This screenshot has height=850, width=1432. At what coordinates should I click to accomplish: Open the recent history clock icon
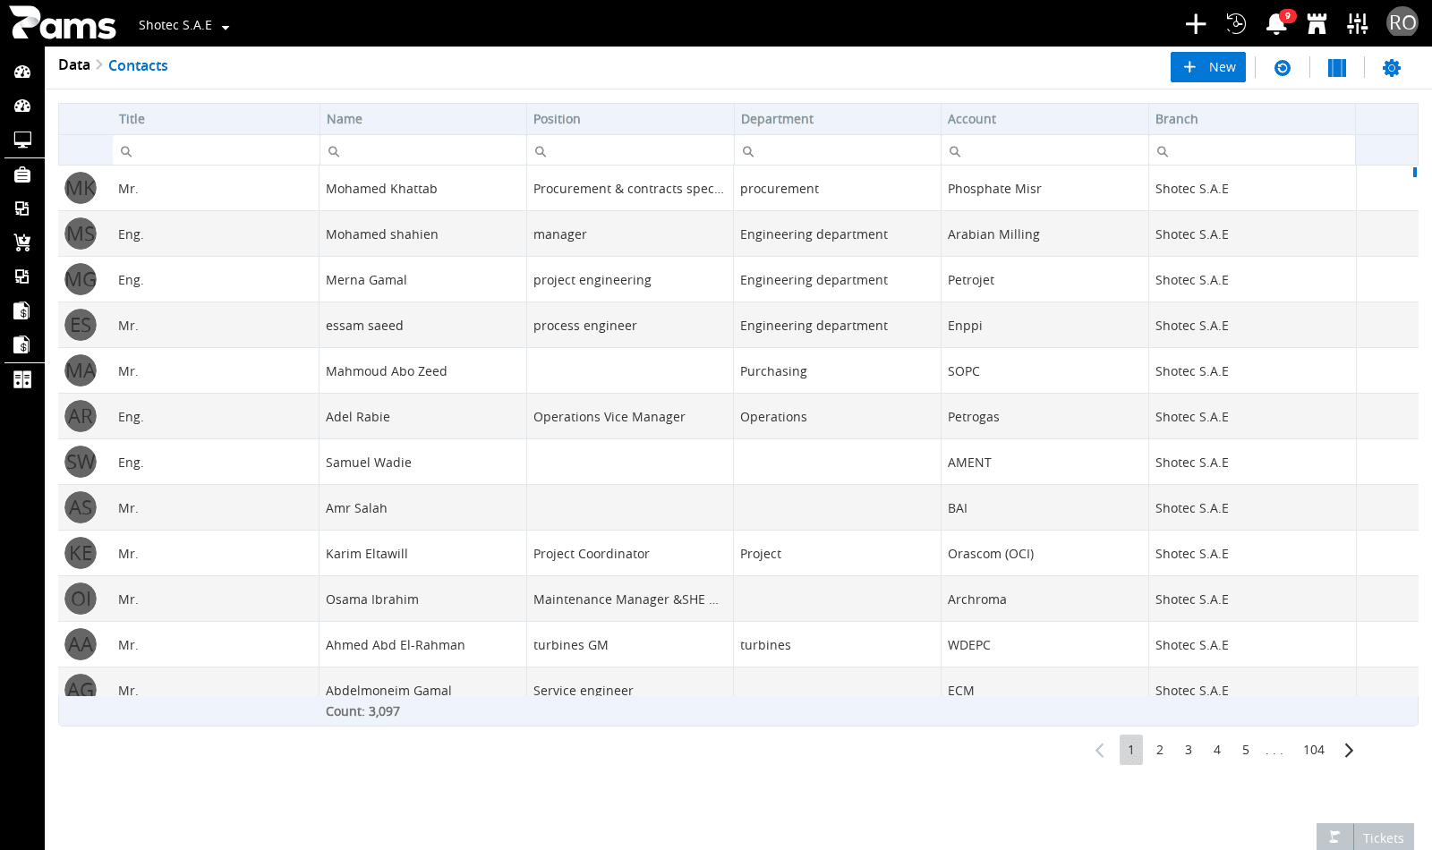pyautogui.click(x=1236, y=24)
